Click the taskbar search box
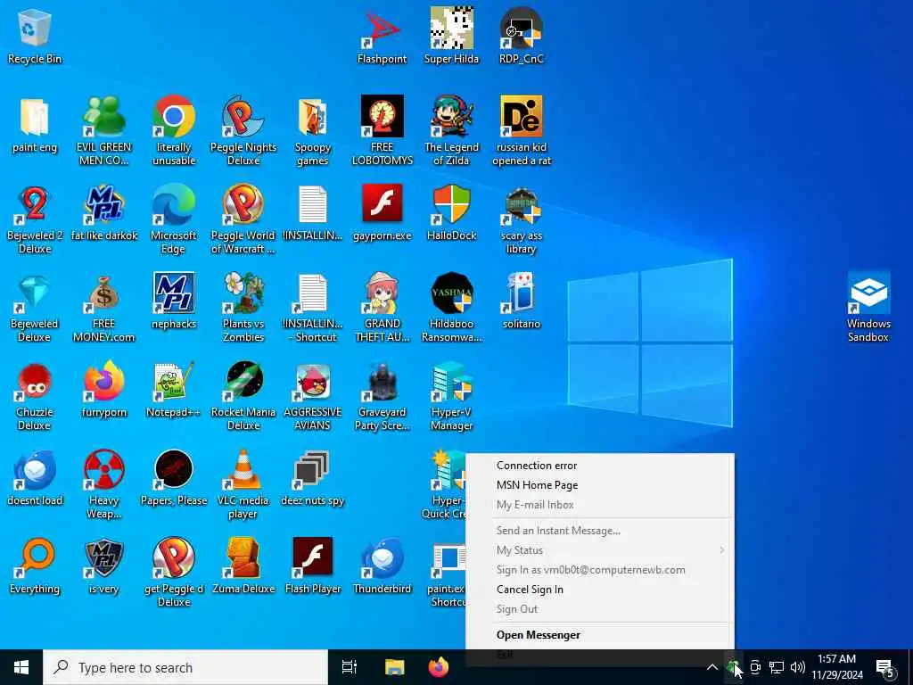The image size is (913, 685). (x=185, y=667)
